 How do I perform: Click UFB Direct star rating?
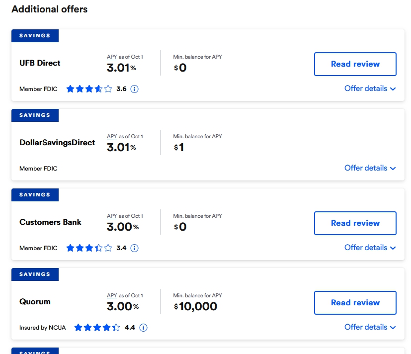pyautogui.click(x=89, y=89)
